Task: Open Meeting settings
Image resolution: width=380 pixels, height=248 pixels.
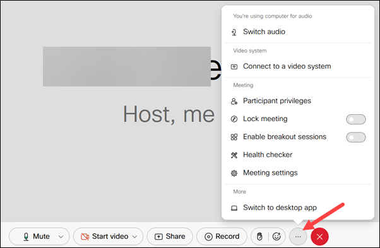Action: coord(298,173)
